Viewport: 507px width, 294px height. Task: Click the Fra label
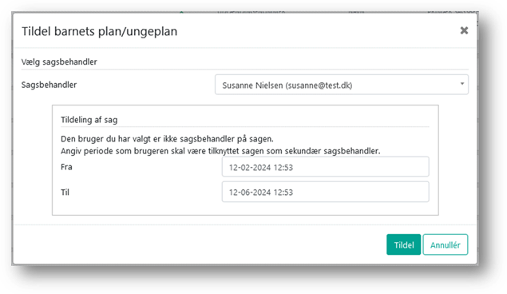point(66,167)
